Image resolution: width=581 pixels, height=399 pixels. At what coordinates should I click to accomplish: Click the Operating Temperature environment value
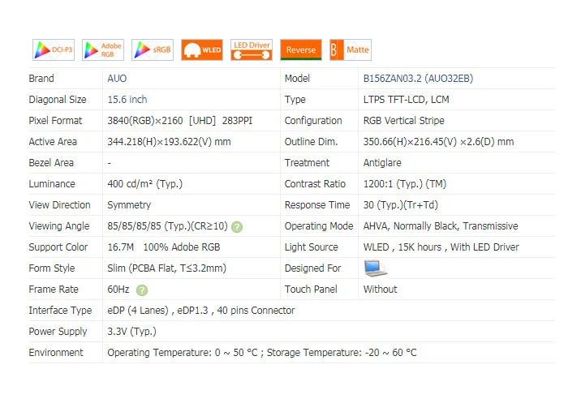click(x=262, y=353)
